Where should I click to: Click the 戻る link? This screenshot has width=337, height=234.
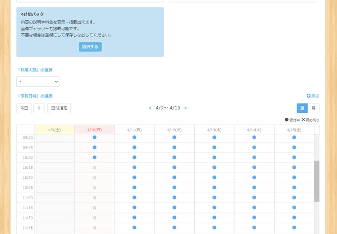(313, 96)
